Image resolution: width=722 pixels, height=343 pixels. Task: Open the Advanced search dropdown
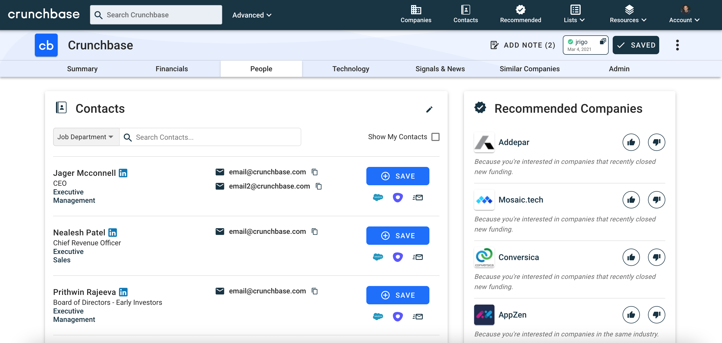[252, 15]
